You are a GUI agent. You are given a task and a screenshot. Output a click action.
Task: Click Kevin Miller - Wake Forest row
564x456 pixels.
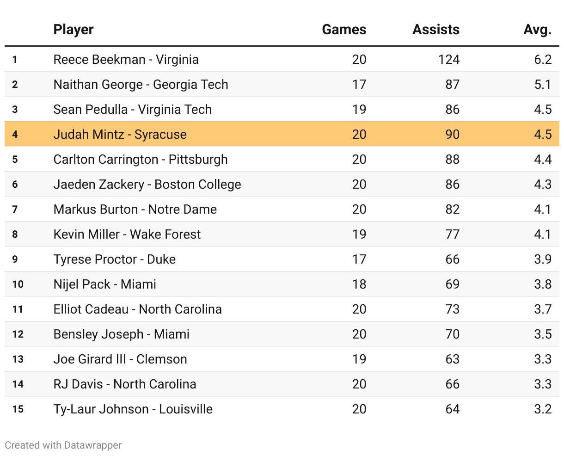tap(127, 234)
